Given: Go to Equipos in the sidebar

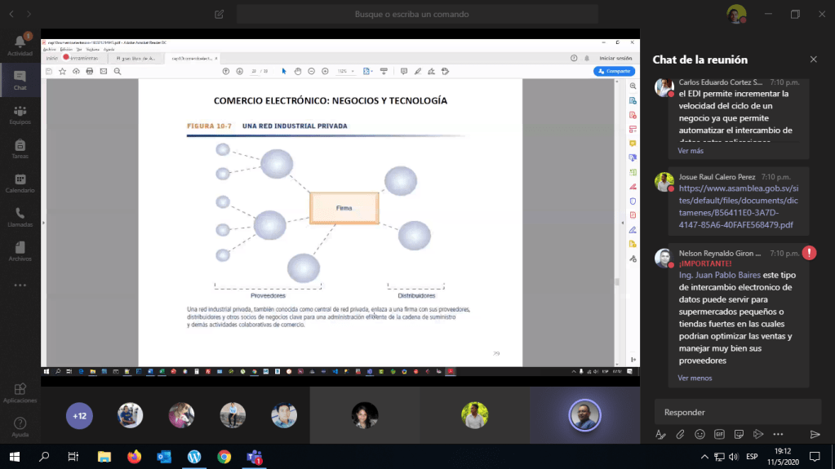Looking at the screenshot, I should point(20,115).
